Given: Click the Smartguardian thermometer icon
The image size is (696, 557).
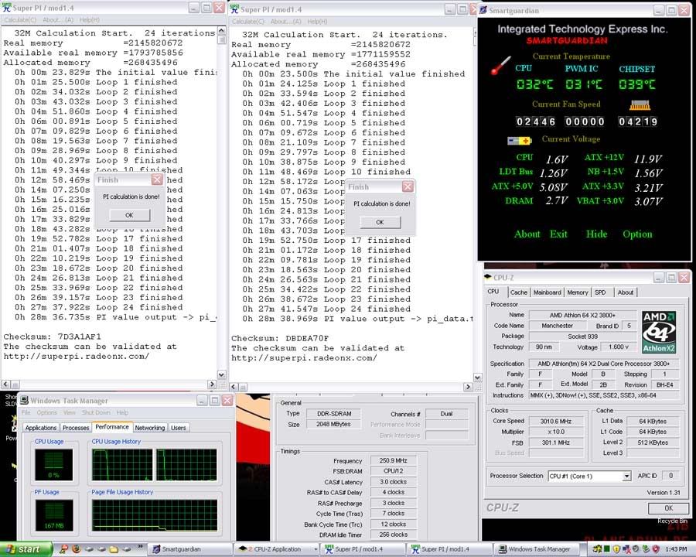Looking at the screenshot, I should pos(500,65).
